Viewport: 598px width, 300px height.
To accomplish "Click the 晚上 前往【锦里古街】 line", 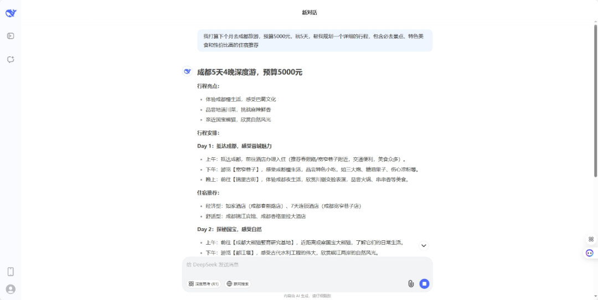I will [x=307, y=180].
